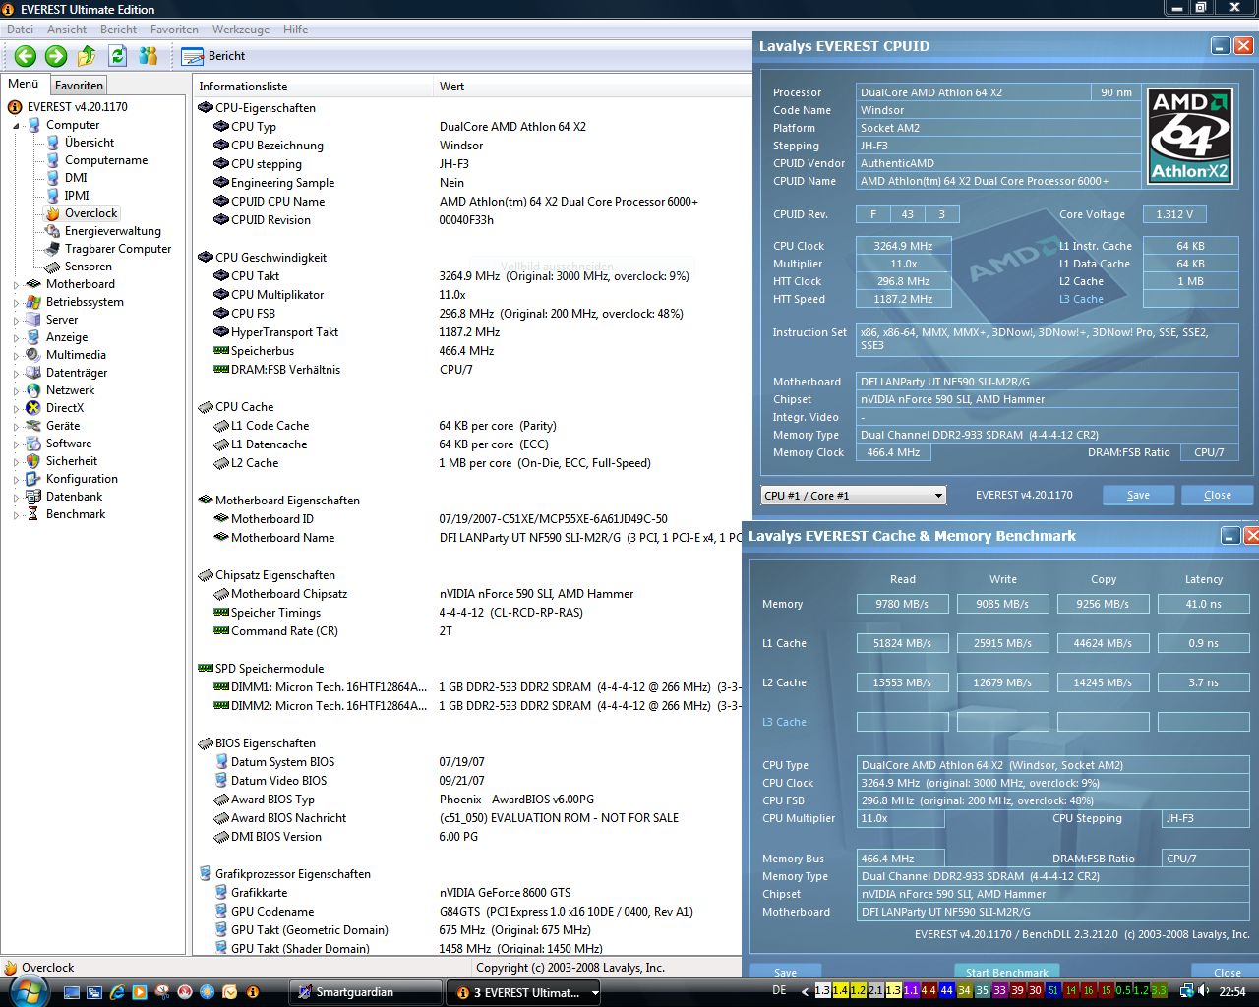Click the purple 1.1 voltage tray indicator
The height and width of the screenshot is (1007, 1259).
[x=911, y=990]
